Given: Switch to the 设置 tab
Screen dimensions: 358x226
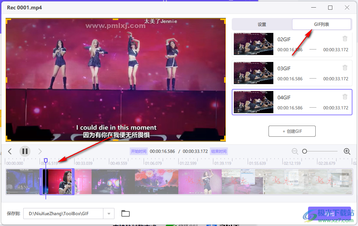Looking at the screenshot, I should coord(262,24).
